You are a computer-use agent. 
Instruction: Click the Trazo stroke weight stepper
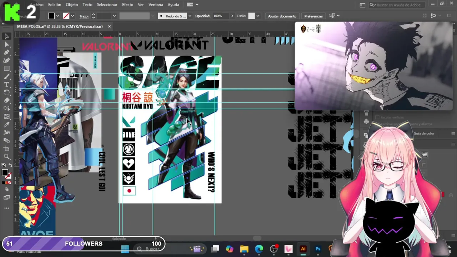click(93, 16)
